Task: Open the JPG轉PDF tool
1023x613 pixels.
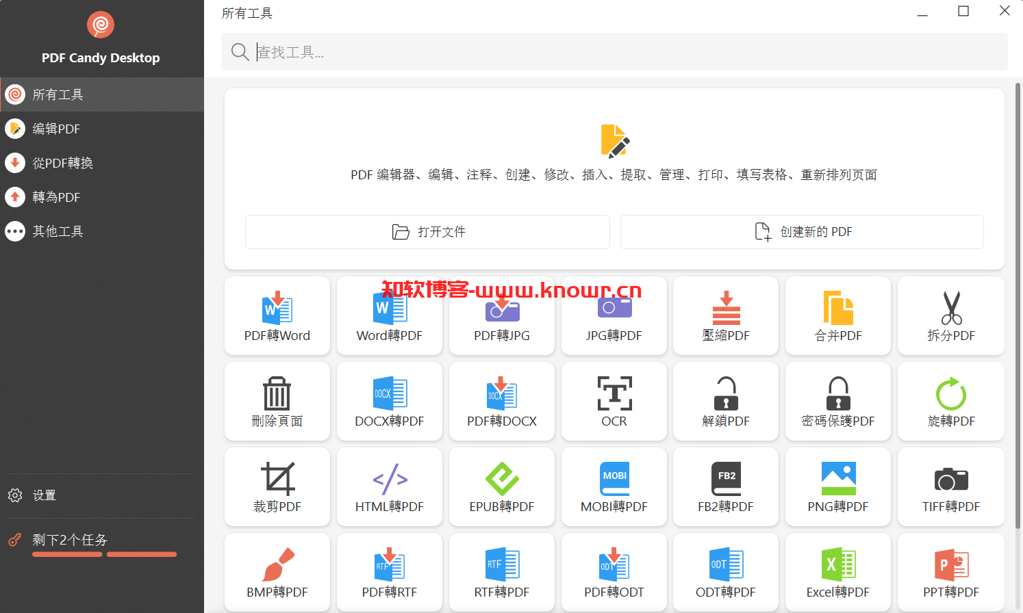Action: coord(614,316)
